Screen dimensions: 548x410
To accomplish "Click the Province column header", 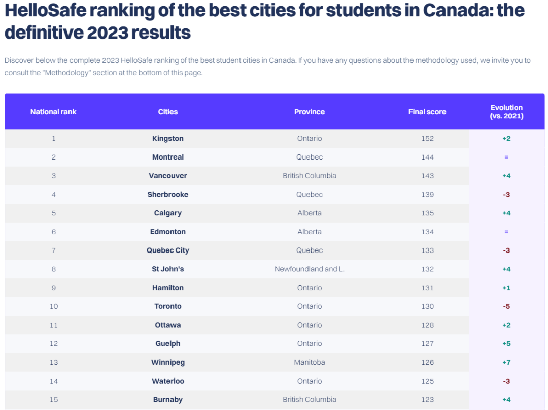I will click(310, 112).
